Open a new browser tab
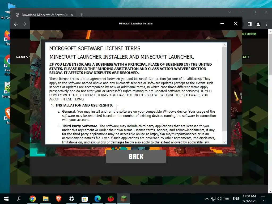Viewport: 272px width, 204px height. (x=82, y=15)
